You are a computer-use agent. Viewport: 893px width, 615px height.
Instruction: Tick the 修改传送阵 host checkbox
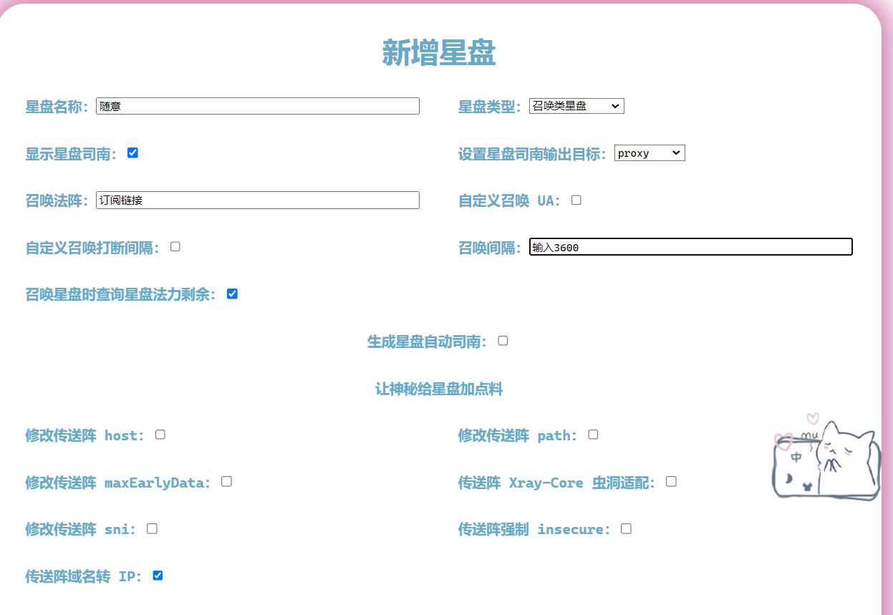pos(160,435)
